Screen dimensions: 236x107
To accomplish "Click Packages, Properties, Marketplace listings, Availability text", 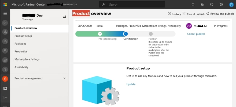I will click(148, 26).
